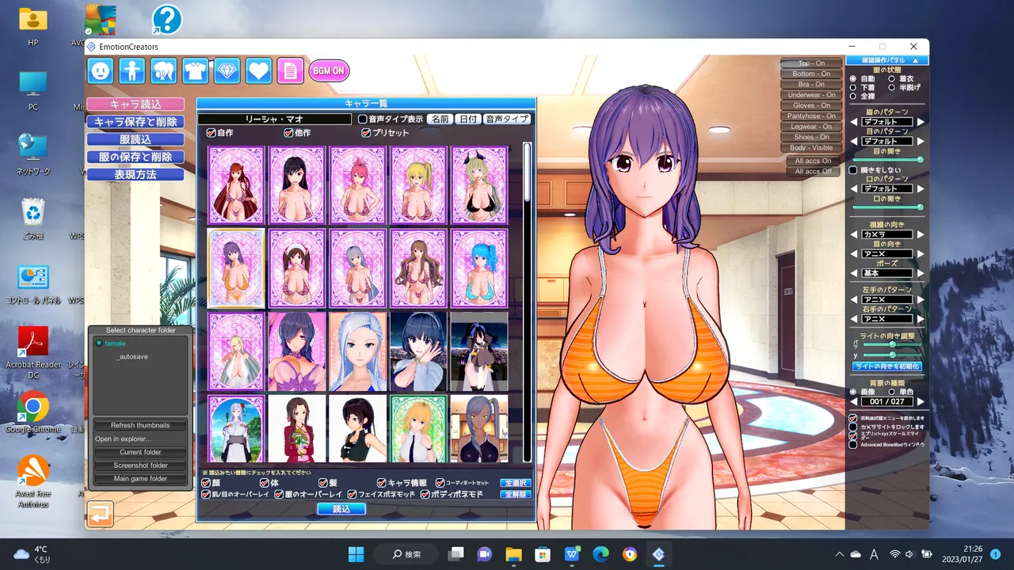Next eyebrow pattern right arrow
This screenshot has height=570, width=1014.
[921, 122]
